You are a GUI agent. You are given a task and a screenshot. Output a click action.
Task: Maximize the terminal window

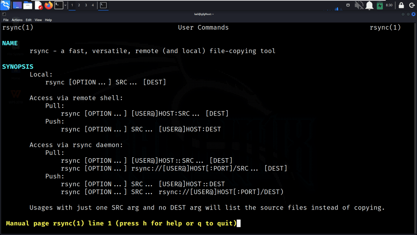pyautogui.click(x=408, y=14)
